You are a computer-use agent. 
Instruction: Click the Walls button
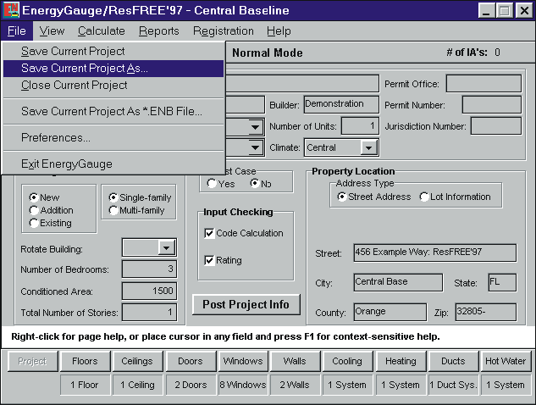click(x=295, y=361)
